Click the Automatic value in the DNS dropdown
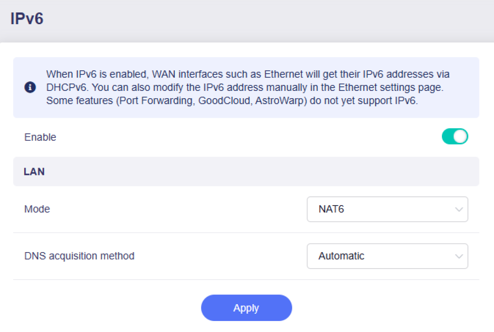The height and width of the screenshot is (332, 494). click(x=341, y=256)
